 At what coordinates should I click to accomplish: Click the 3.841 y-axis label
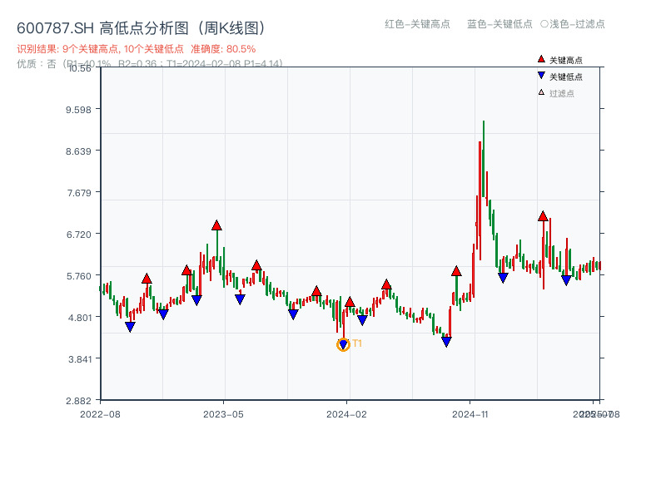point(80,359)
